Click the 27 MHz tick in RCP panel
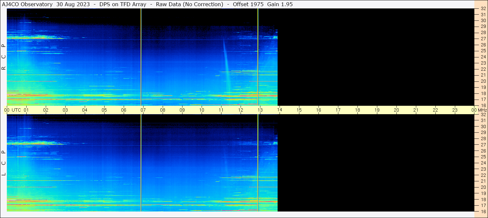Viewport: 488px width, 218px height. (483, 39)
